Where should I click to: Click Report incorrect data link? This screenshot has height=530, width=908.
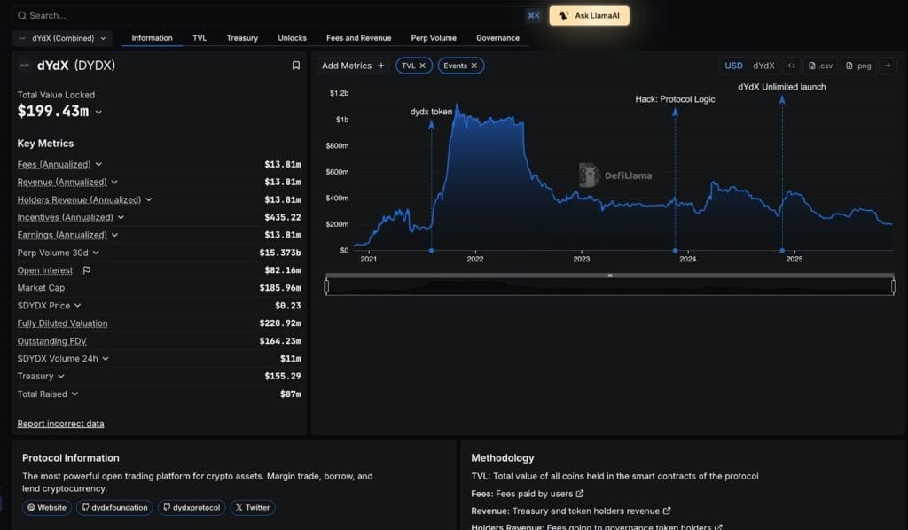(x=61, y=424)
